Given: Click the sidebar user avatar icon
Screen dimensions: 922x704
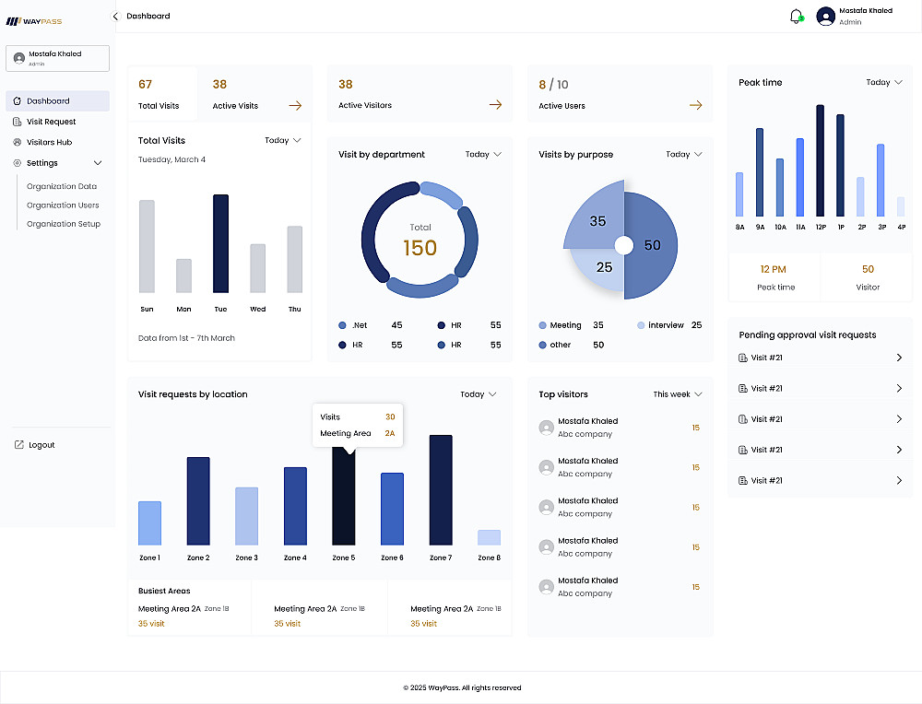Looking at the screenshot, I should pos(18,58).
